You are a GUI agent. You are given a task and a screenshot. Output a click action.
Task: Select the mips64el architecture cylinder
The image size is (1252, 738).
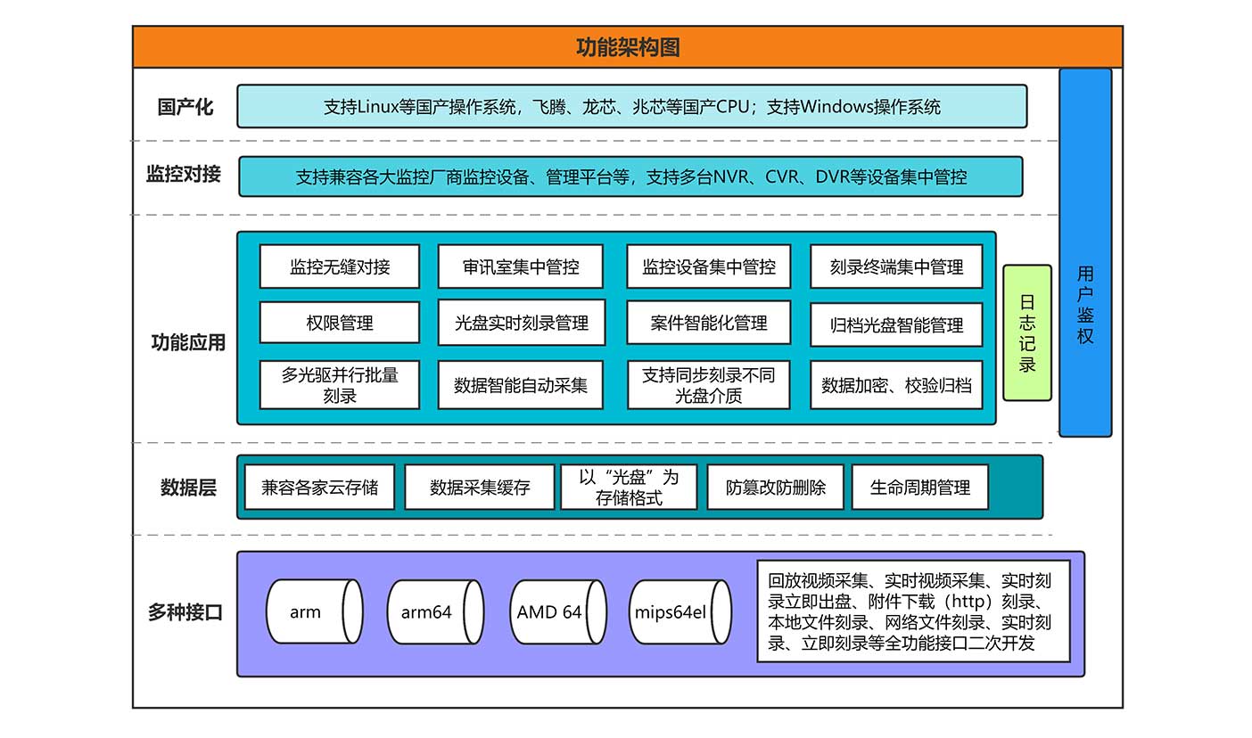pos(680,611)
